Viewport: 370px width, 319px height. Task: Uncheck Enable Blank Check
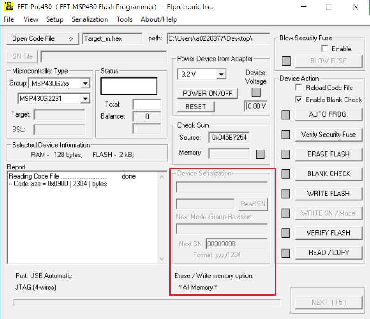[299, 100]
